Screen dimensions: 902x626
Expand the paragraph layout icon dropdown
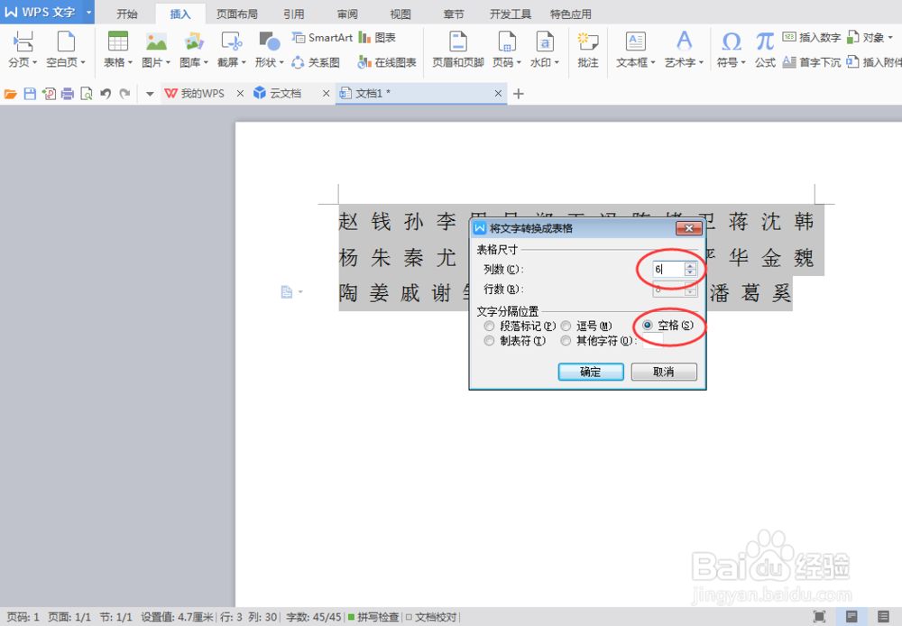pos(300,292)
